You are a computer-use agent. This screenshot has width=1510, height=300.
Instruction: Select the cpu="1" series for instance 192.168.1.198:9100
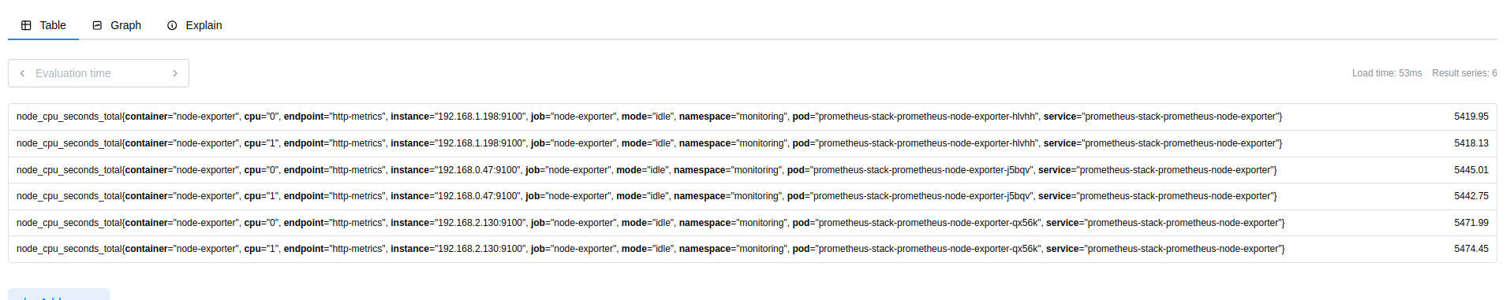pos(752,143)
